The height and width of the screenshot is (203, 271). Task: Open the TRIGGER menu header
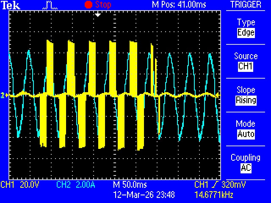246,5
